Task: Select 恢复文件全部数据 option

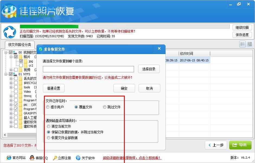Action: click(49, 138)
